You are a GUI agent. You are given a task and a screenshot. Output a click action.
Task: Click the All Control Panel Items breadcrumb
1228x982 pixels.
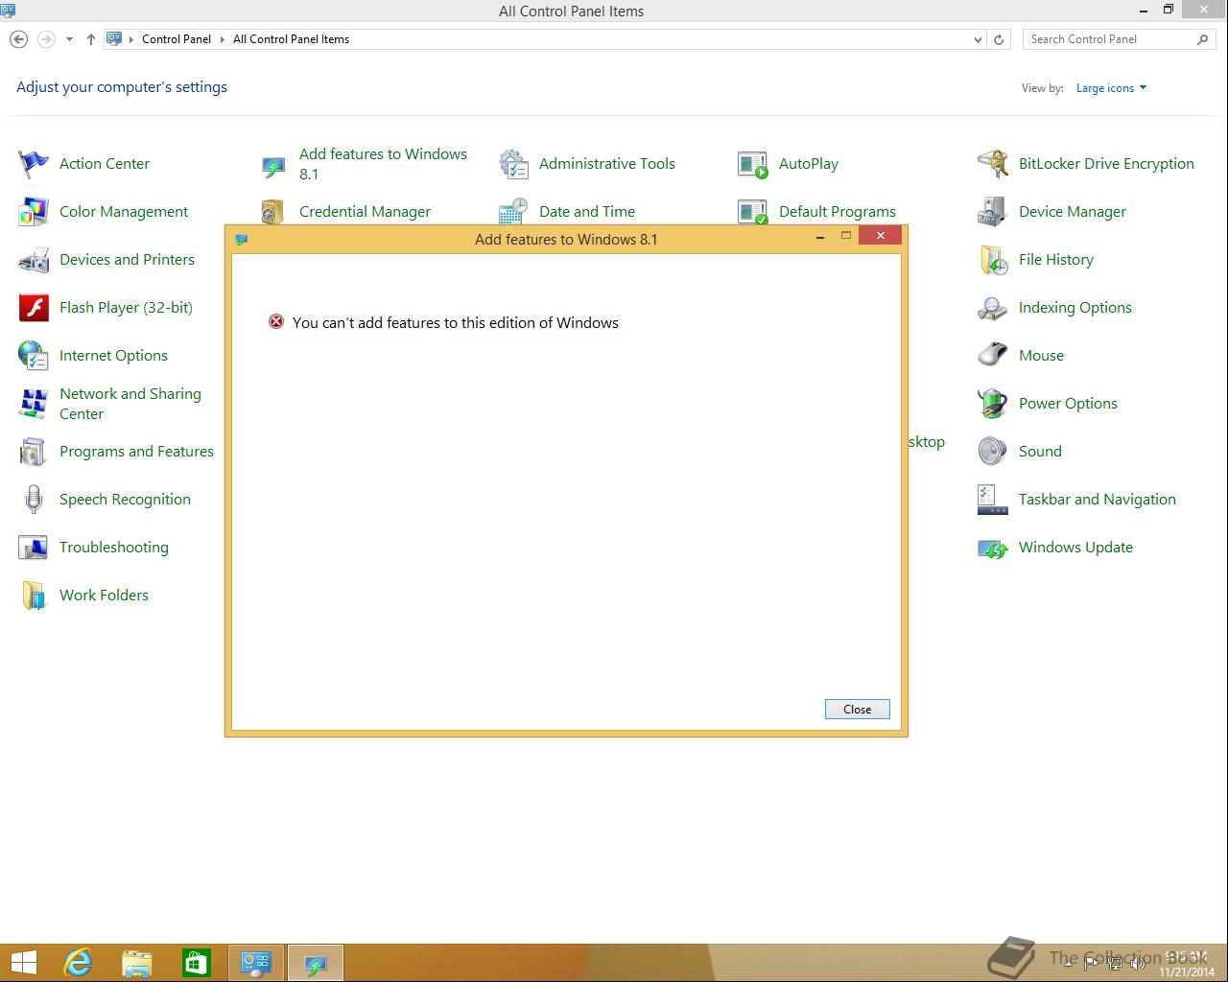[x=291, y=39]
